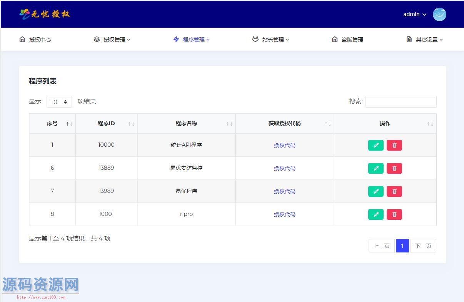Sort table by 程序名称 column arrows
The image size is (464, 302).
pos(229,124)
